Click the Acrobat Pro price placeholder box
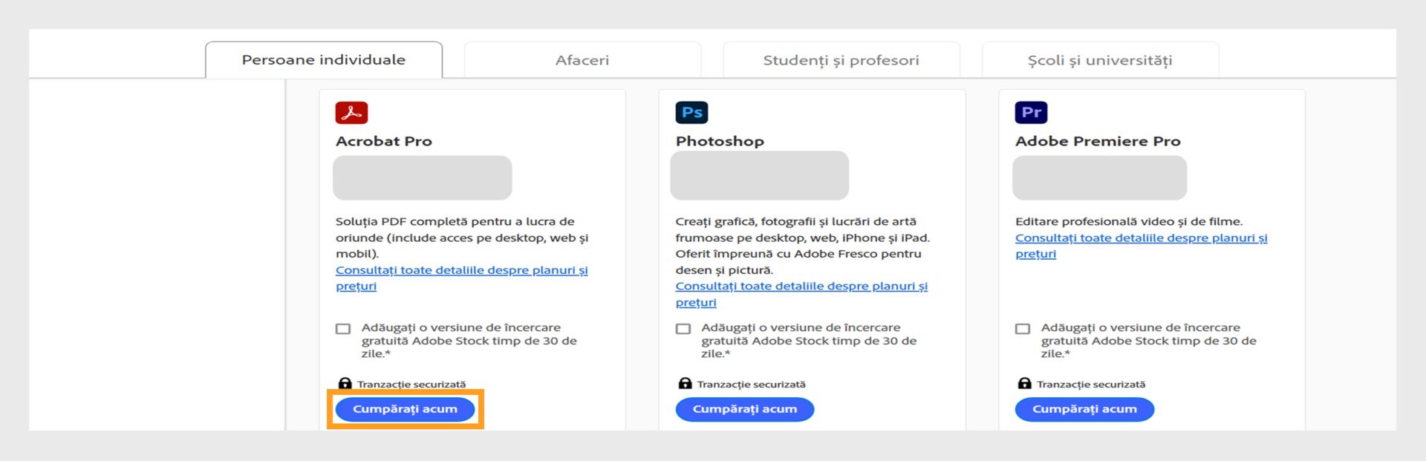Screen dimensions: 1426x461 point(422,178)
